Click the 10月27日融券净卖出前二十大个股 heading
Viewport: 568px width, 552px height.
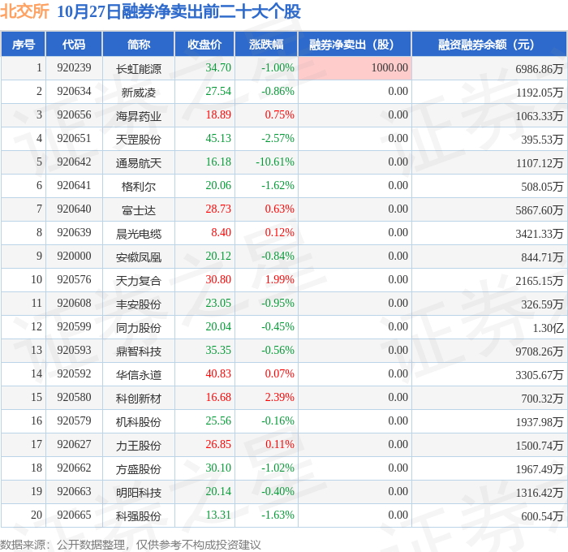179,11
